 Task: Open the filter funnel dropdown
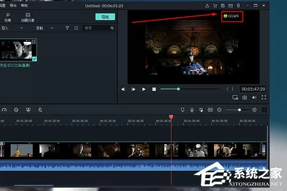coord(67,28)
